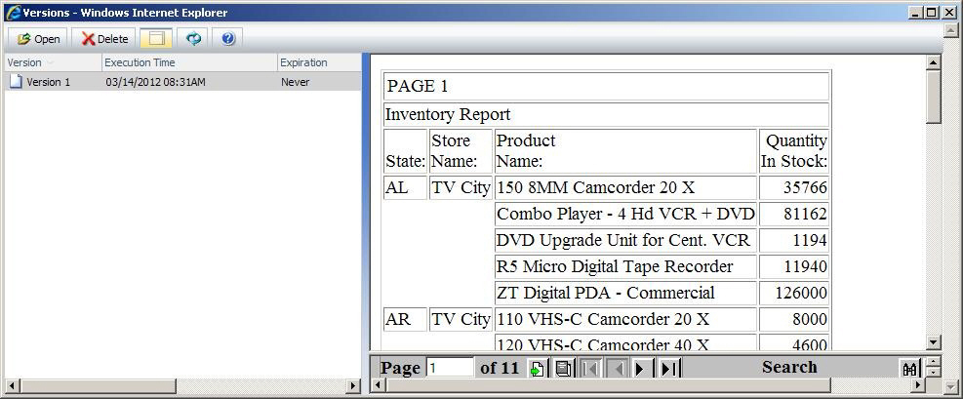Click versions list horizontal scrollbar thumb
The image size is (963, 399).
click(98, 386)
